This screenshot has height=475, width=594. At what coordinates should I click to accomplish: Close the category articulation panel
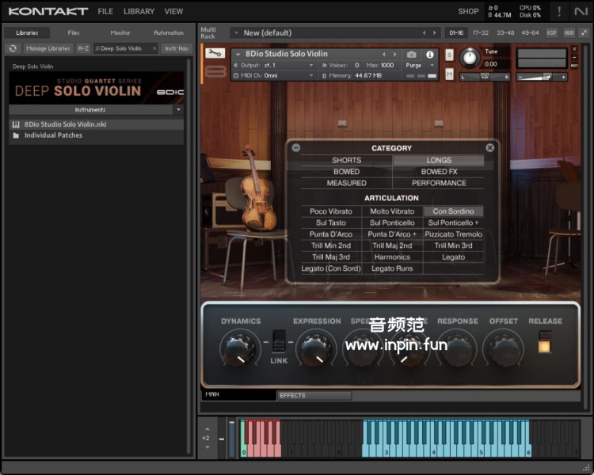pos(489,147)
